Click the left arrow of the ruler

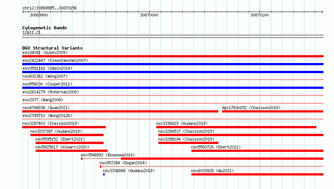pyautogui.click(x=23, y=12)
